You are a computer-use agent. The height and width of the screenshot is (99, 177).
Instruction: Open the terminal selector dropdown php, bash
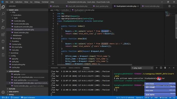(x=142, y=68)
